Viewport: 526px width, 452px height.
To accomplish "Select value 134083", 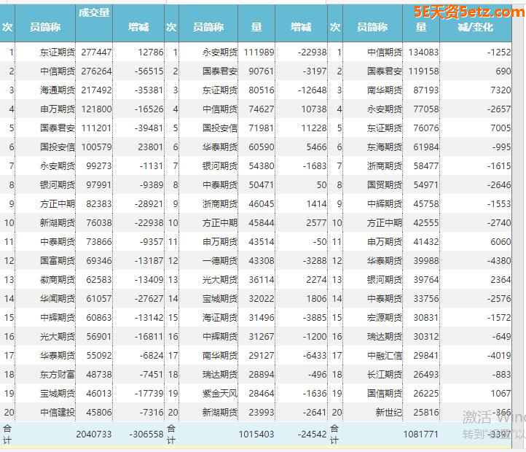I will [x=423, y=52].
